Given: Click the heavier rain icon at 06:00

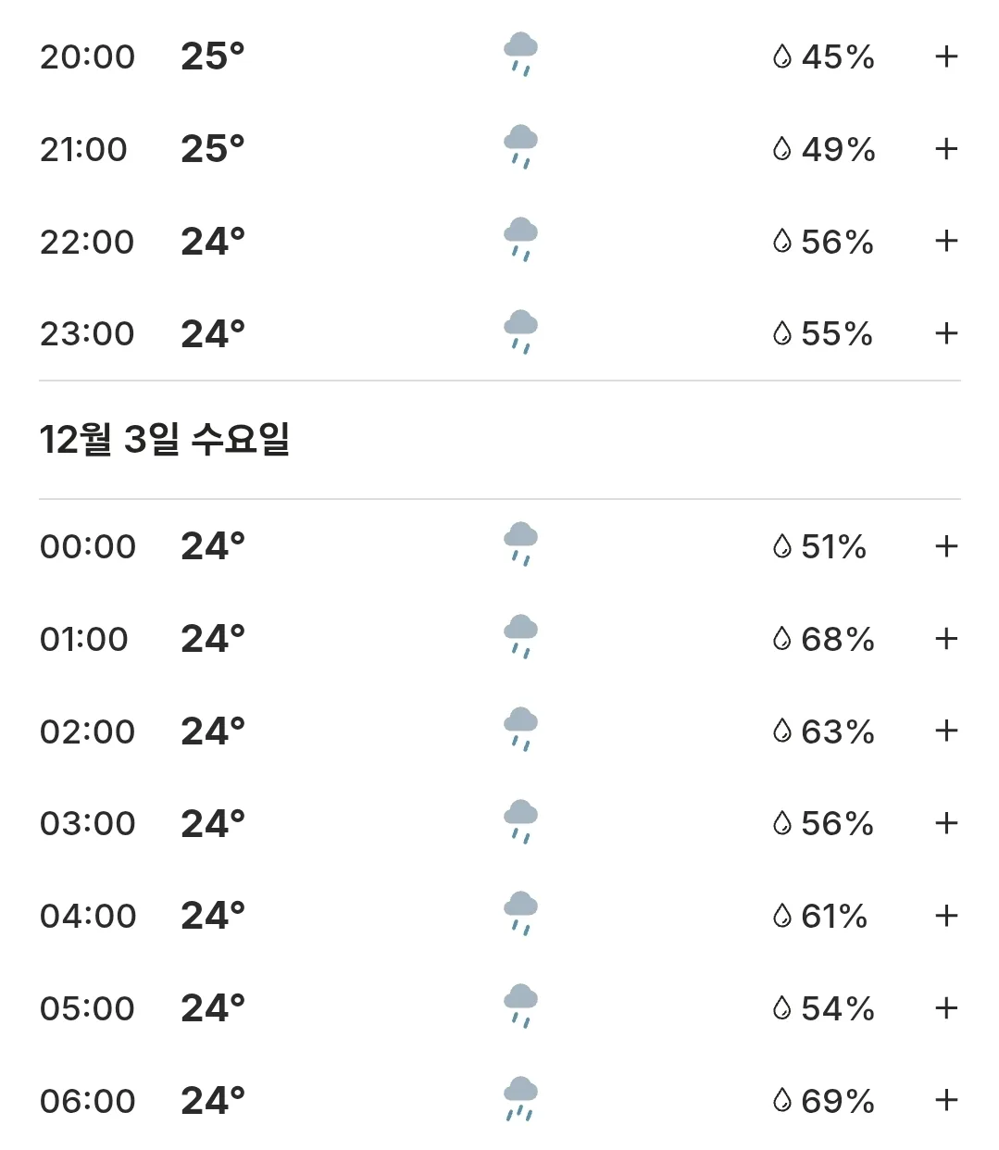Looking at the screenshot, I should [x=520, y=1099].
